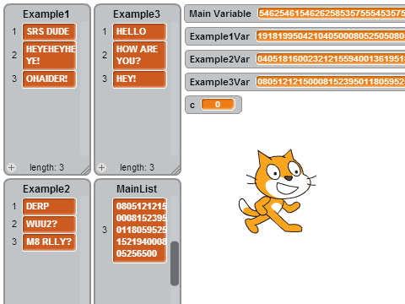Click the HOW ARE YOU? list entry
405x304 pixels.
click(x=139, y=55)
